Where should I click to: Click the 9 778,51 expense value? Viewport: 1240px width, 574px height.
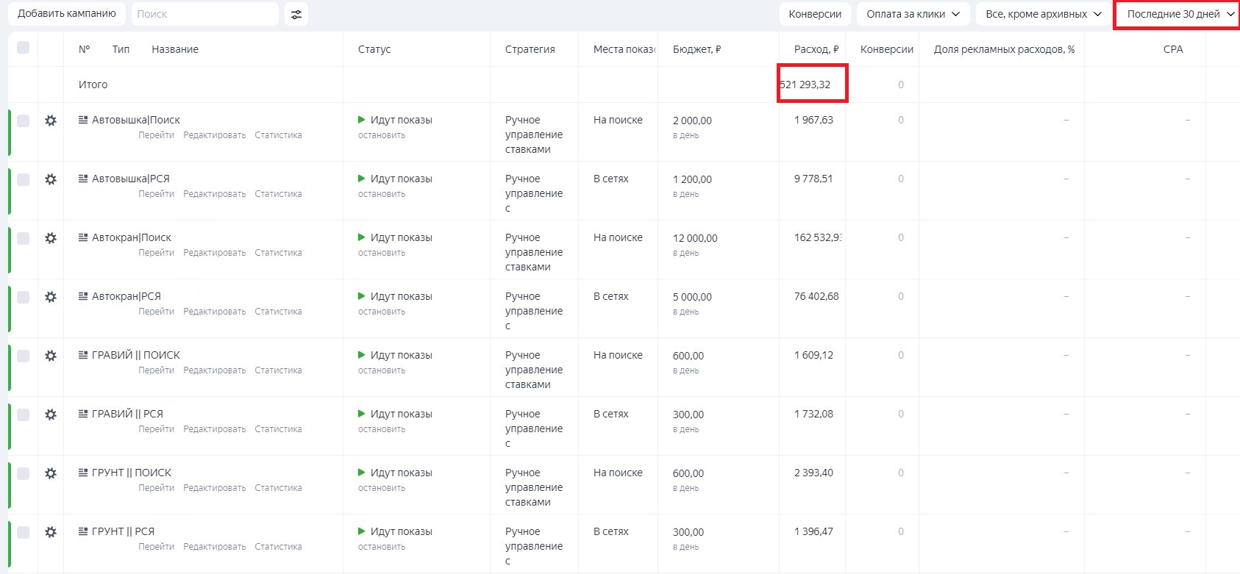pyautogui.click(x=813, y=179)
